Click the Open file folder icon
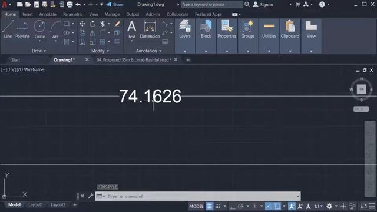Image resolution: width=377 pixels, height=212 pixels. click(x=28, y=4)
